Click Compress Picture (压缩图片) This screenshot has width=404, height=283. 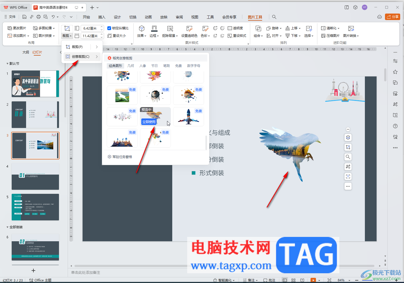330,36
